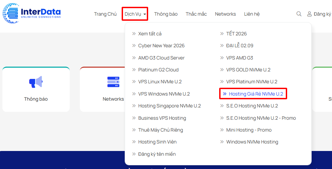The height and width of the screenshot is (169, 332).
Task: Select VPS Platinum NVMe U.2
Action: click(251, 82)
